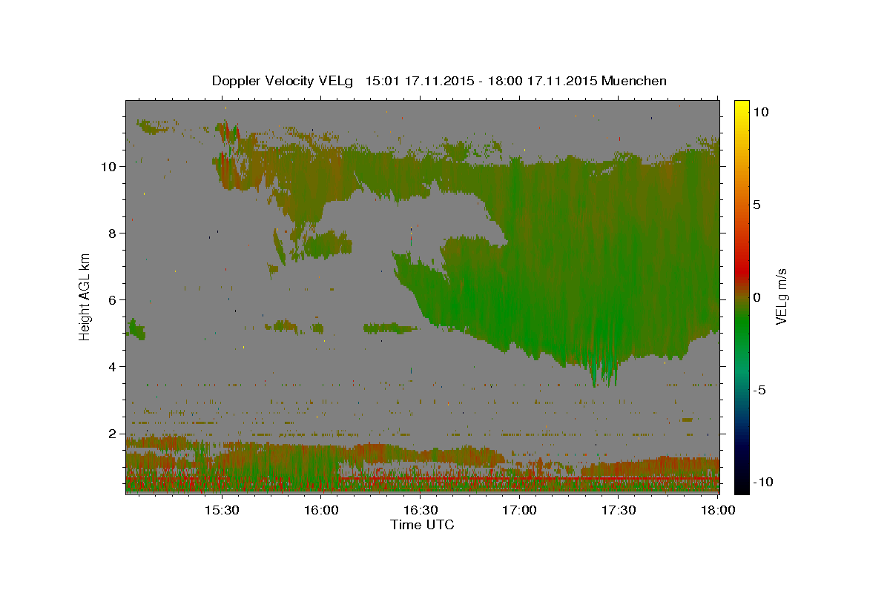Click the 17:00 time tick label

[519, 511]
